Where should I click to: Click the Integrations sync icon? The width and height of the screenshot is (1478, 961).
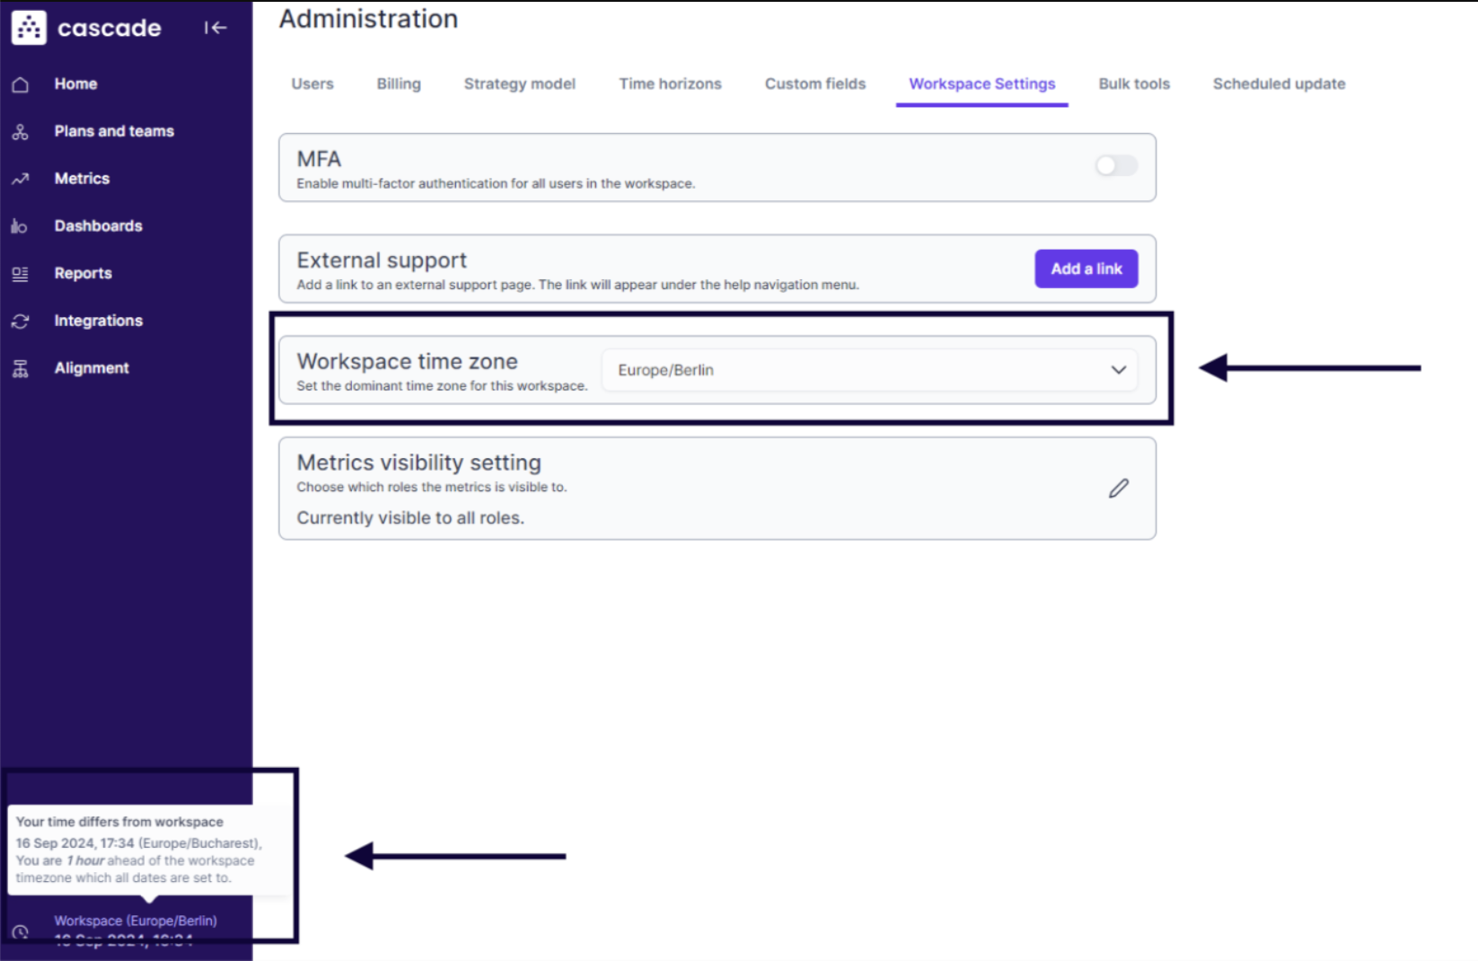click(x=21, y=322)
